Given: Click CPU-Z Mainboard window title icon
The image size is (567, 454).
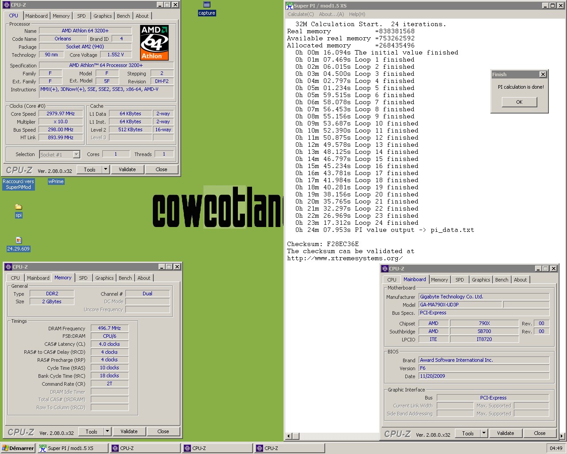Looking at the screenshot, I should [x=384, y=269].
